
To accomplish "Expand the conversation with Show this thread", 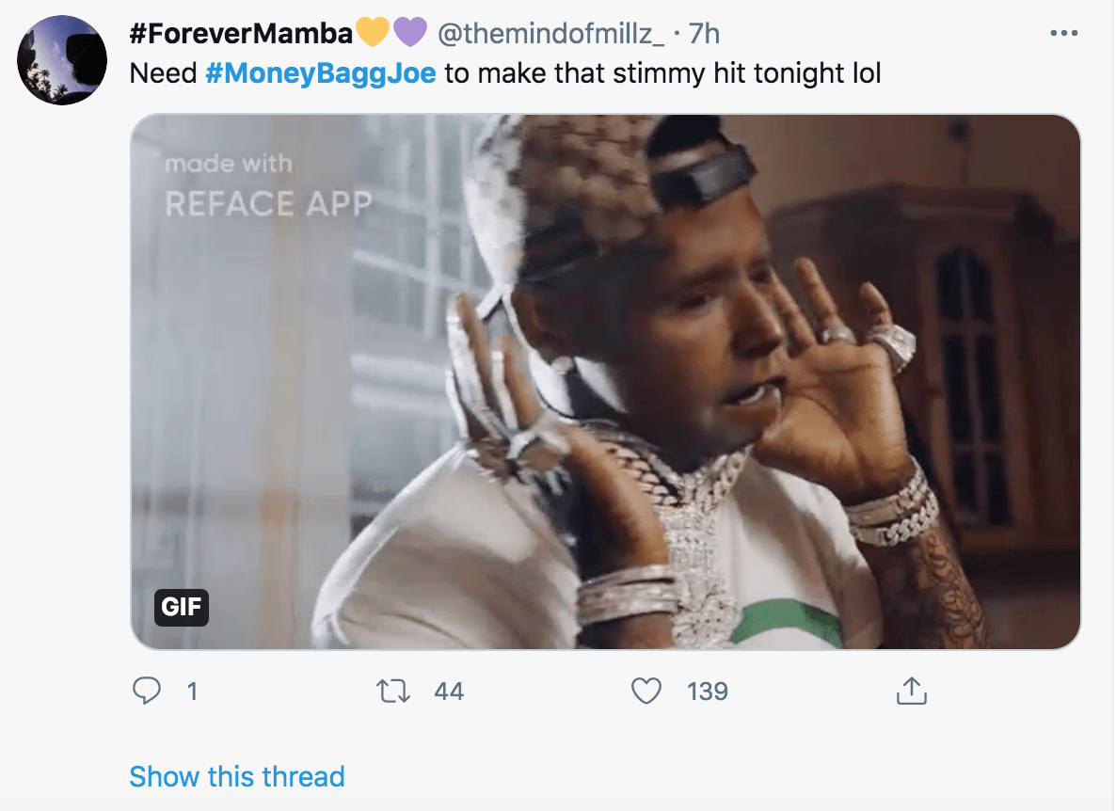I will click(x=237, y=776).
